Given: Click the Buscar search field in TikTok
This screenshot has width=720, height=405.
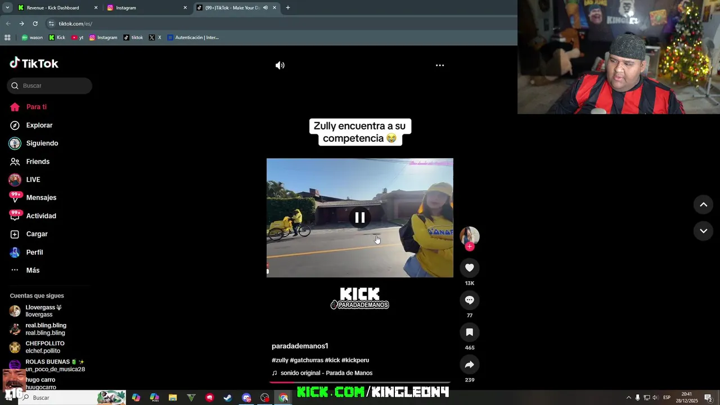Looking at the screenshot, I should (49, 85).
